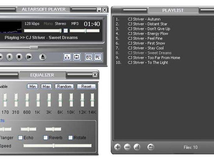The image size is (214, 160).
Task: Reset the equalizer bands
Action: [x=87, y=86]
